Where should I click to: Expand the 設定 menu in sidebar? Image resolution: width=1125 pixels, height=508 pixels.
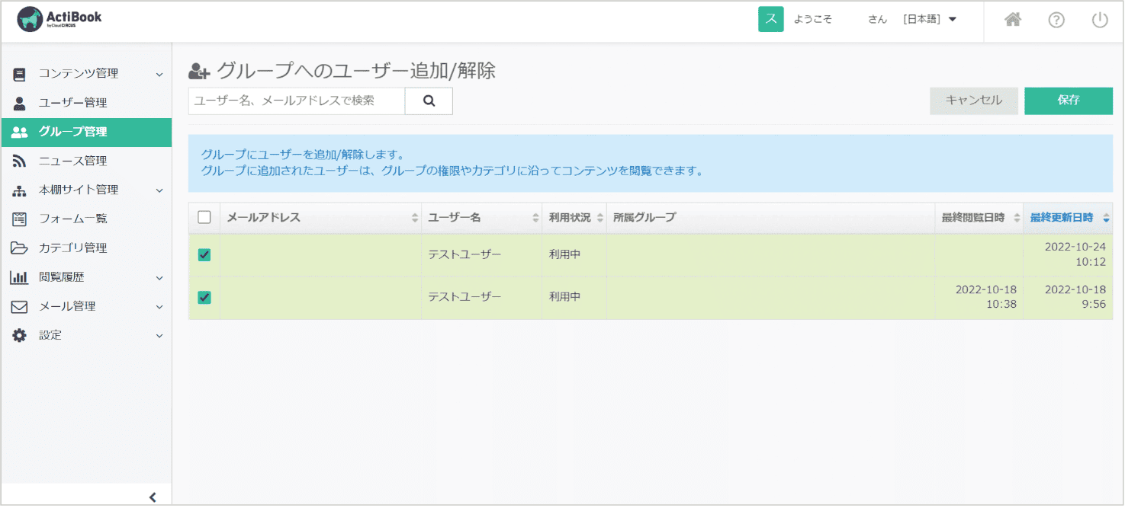159,335
